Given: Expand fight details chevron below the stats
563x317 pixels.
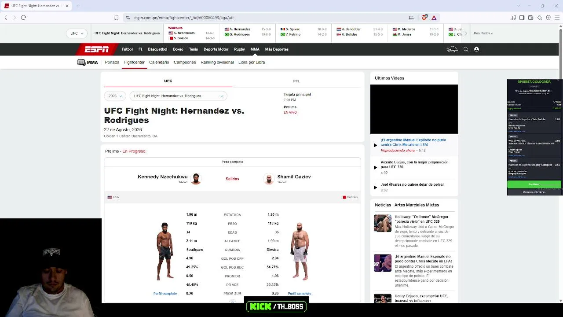Looking at the screenshot, I should (232, 302).
